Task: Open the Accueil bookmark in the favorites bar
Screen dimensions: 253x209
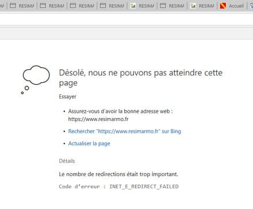Action: (232, 6)
